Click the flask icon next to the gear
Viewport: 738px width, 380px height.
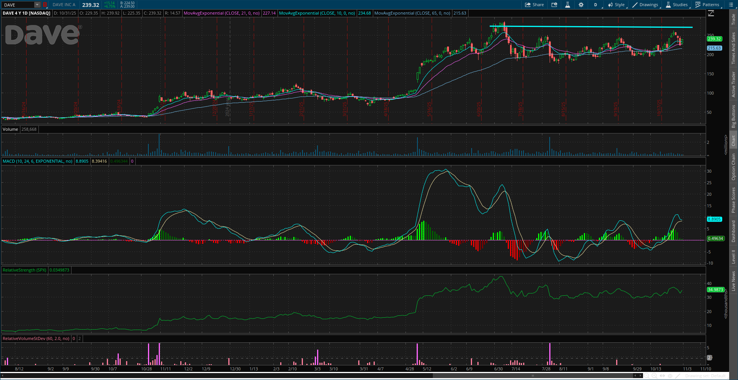point(567,5)
